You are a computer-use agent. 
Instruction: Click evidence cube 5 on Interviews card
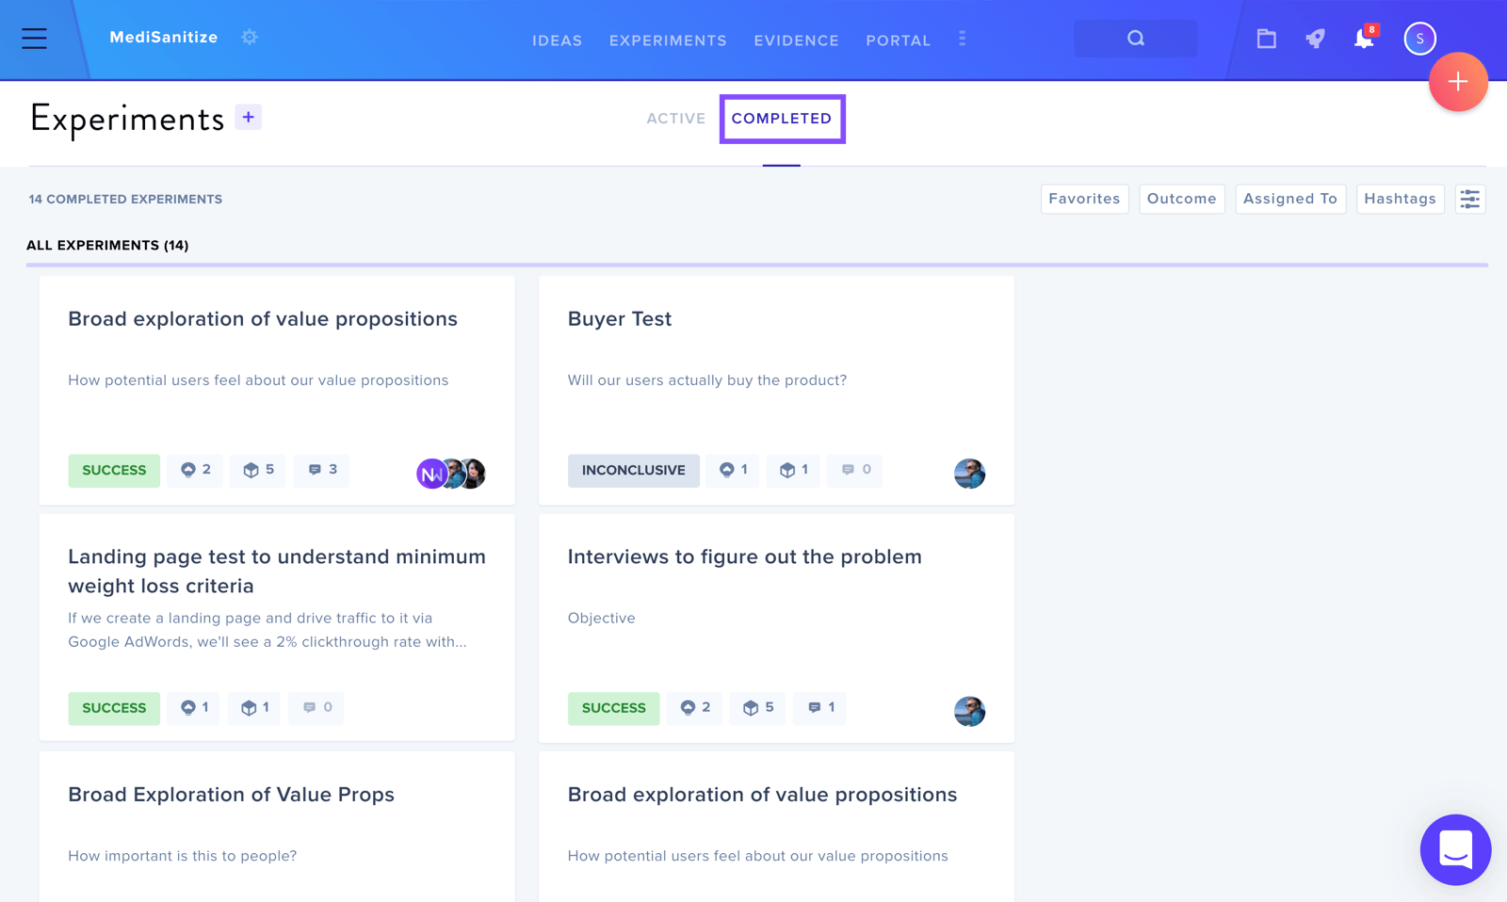pos(757,708)
